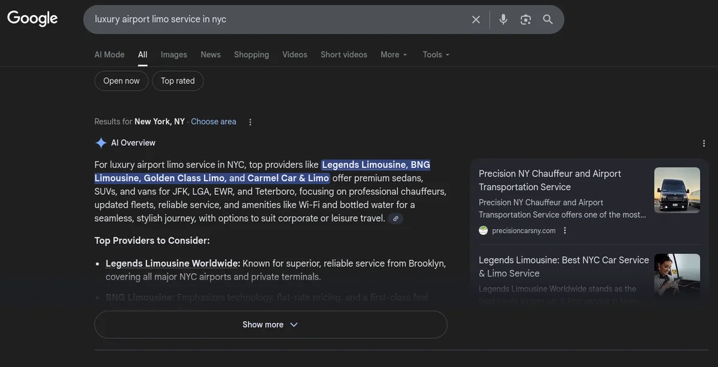Clear the search query using the X icon
This screenshot has height=367, width=718.
pyautogui.click(x=476, y=19)
